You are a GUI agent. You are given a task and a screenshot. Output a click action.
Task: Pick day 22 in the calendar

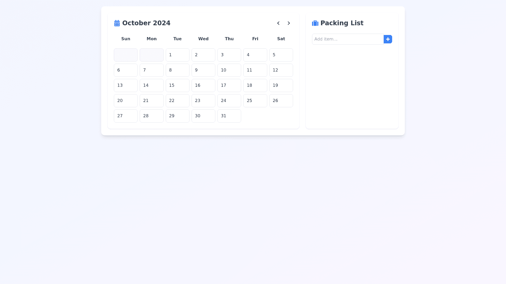[177, 101]
